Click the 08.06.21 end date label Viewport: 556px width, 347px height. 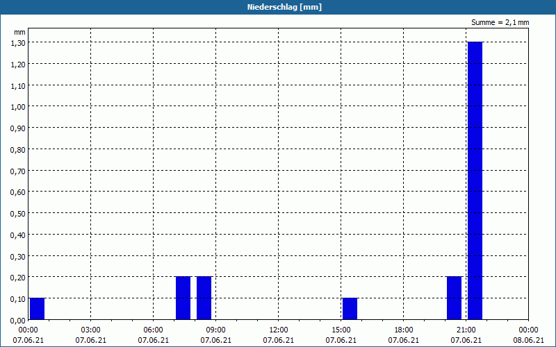(528, 340)
